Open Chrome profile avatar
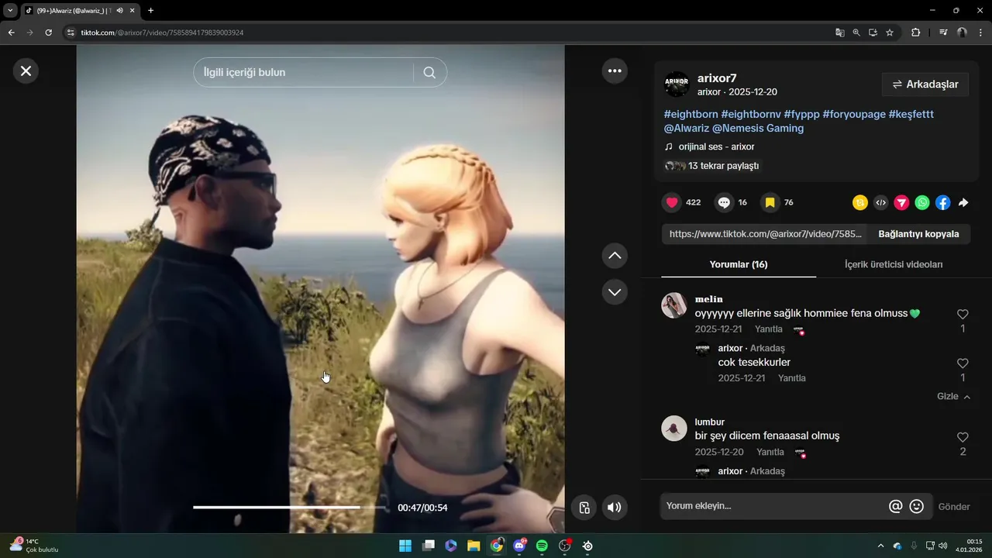The width and height of the screenshot is (992, 558). (x=962, y=33)
